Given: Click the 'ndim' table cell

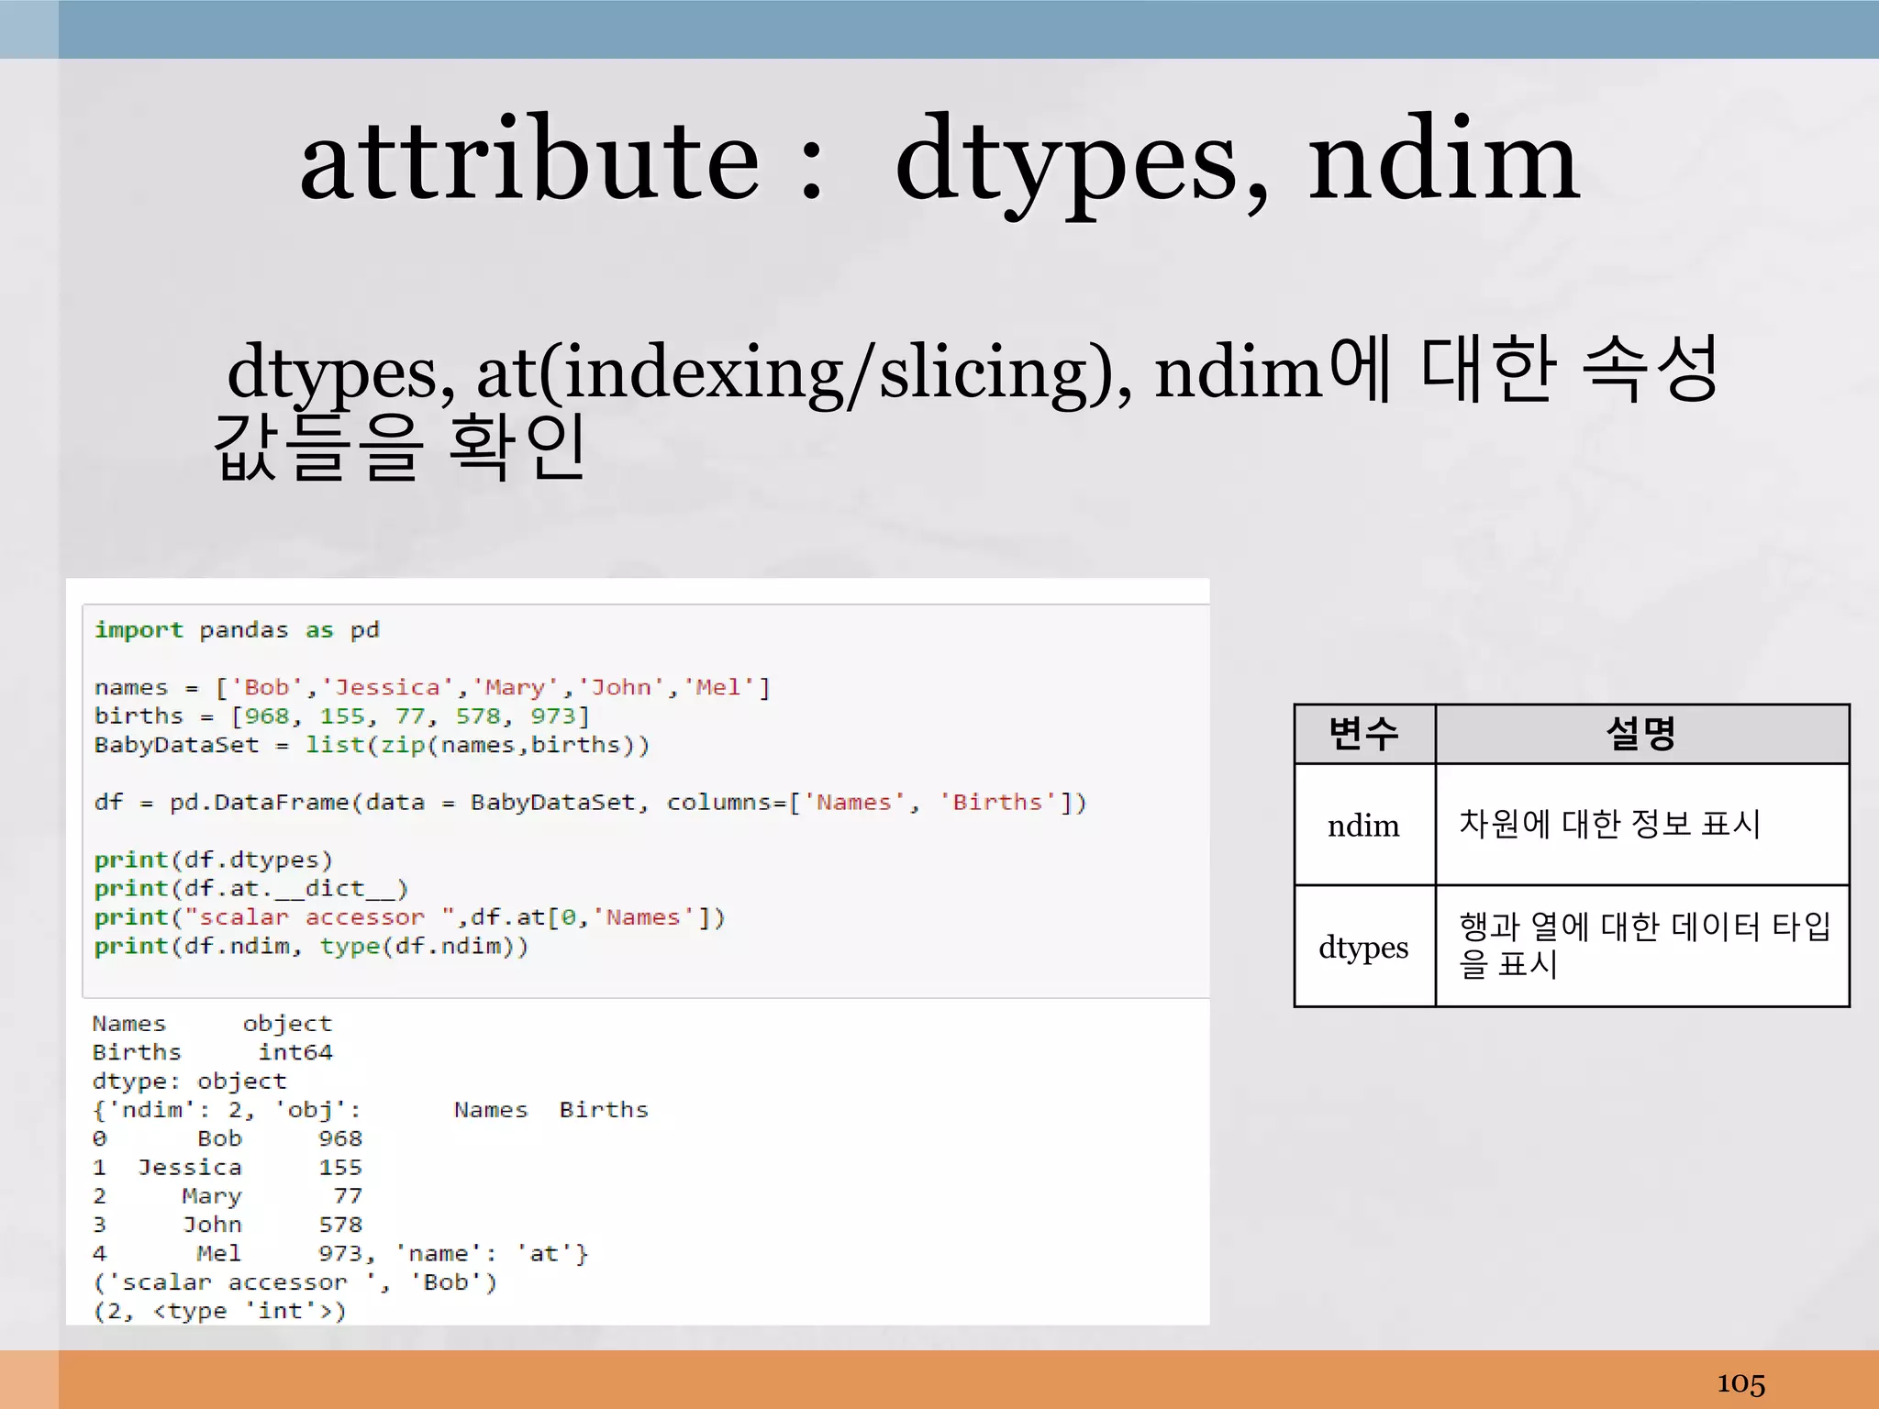Looking at the screenshot, I should tap(1364, 826).
